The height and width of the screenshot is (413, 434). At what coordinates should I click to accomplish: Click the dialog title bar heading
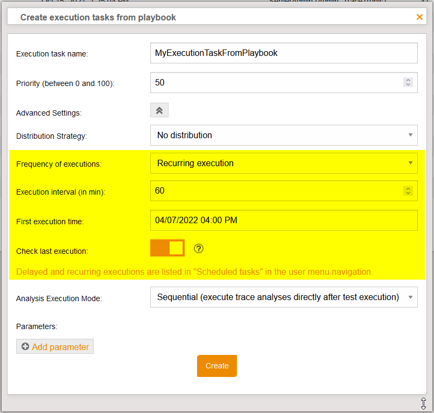click(x=98, y=17)
